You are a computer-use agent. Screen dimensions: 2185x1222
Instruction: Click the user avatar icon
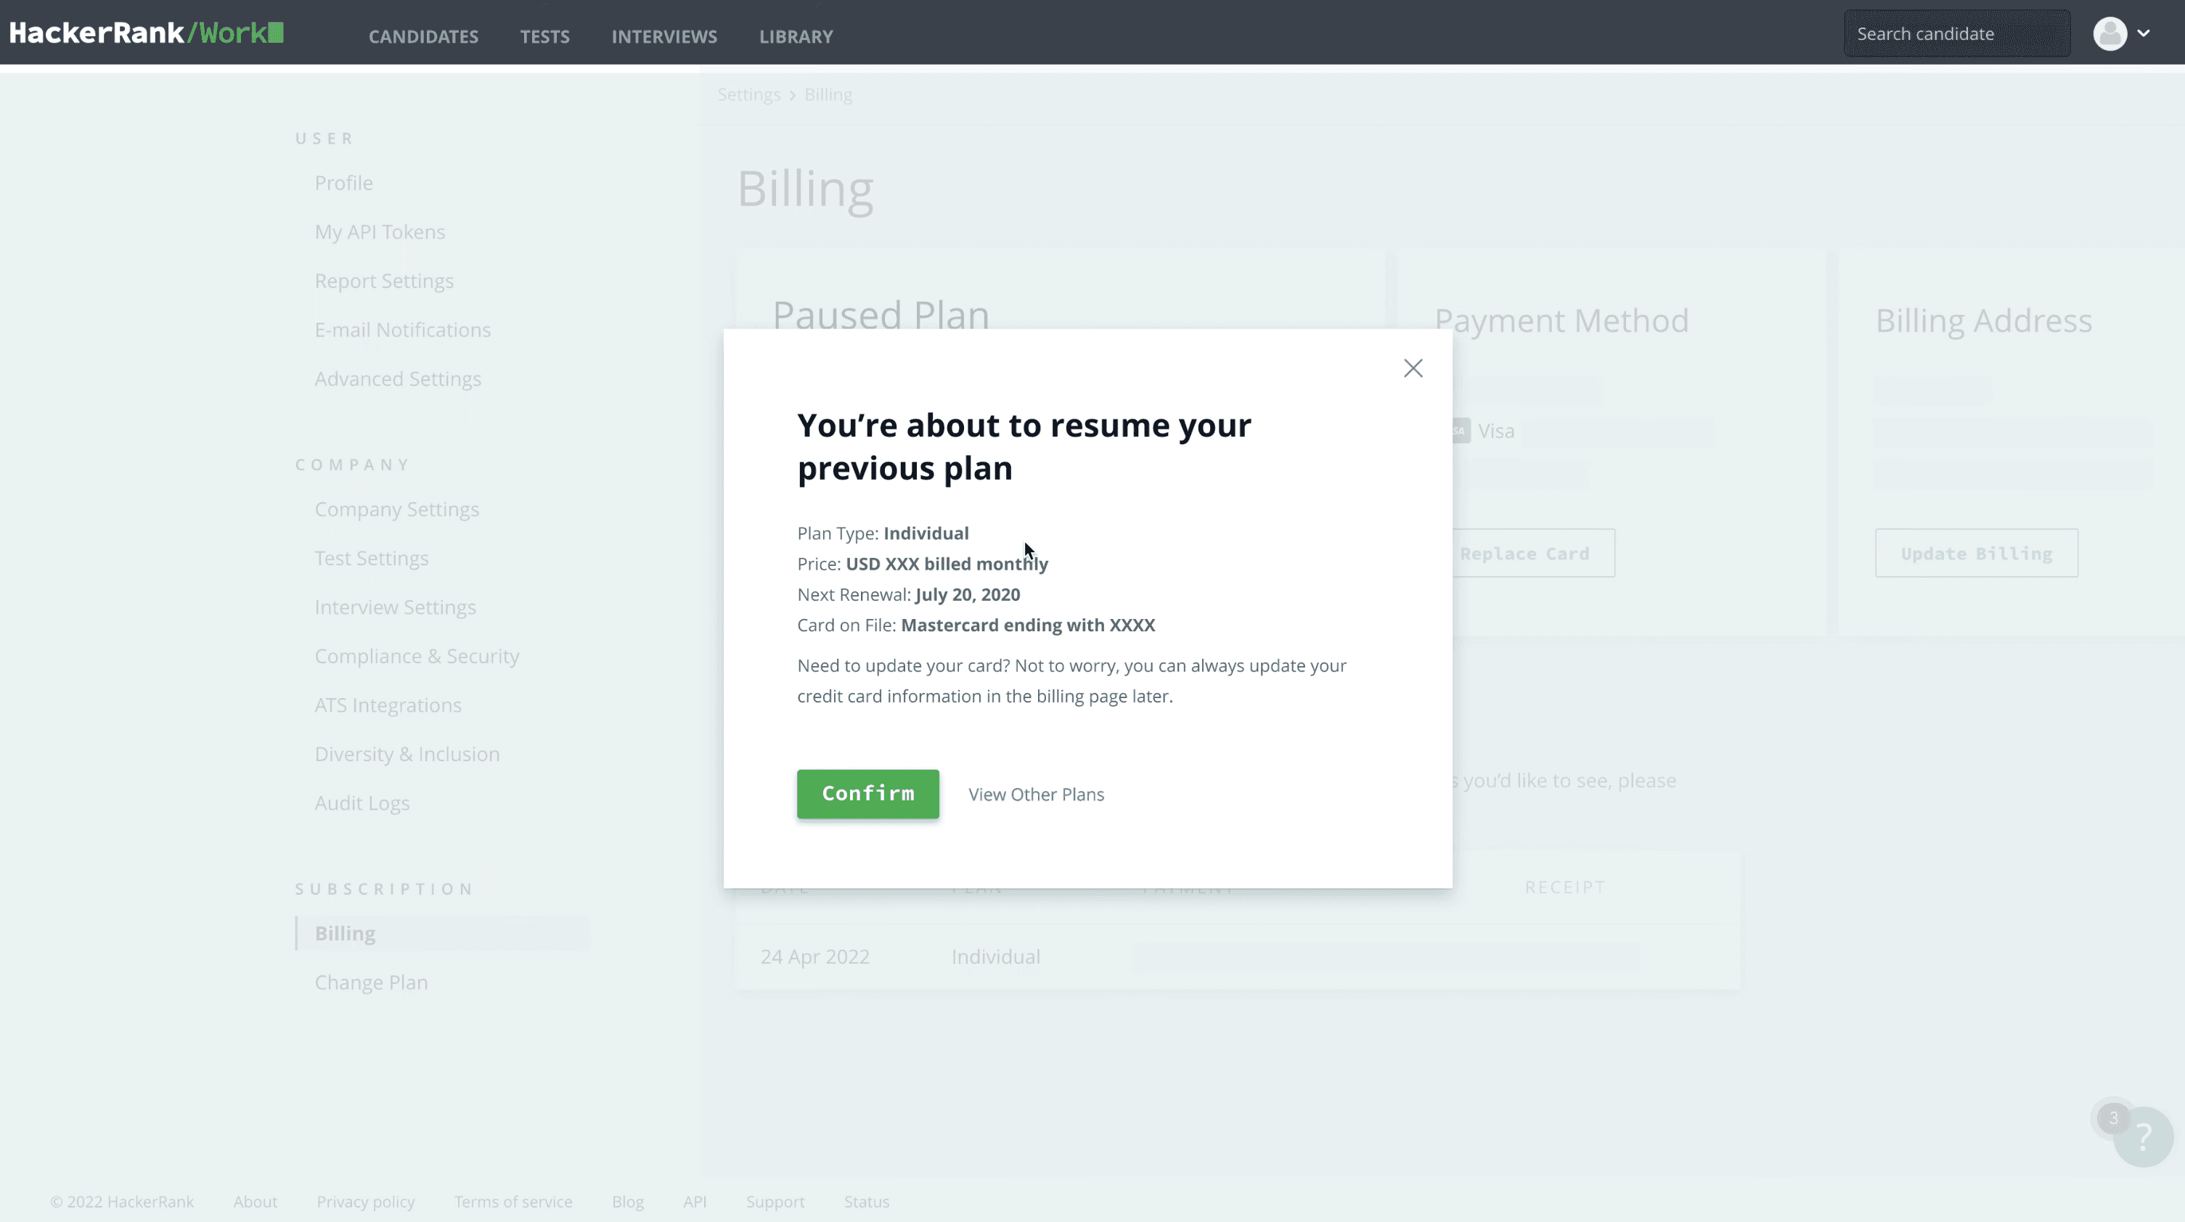pos(2110,34)
